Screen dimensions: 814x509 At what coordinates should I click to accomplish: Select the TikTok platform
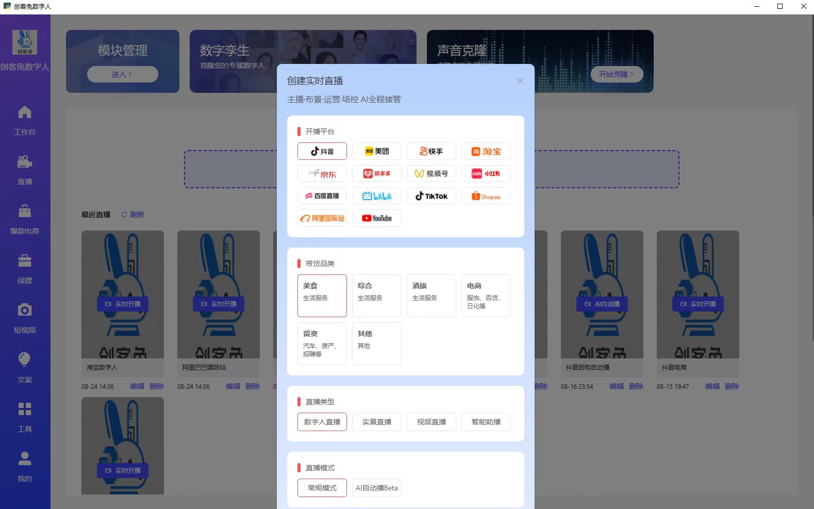pyautogui.click(x=431, y=196)
